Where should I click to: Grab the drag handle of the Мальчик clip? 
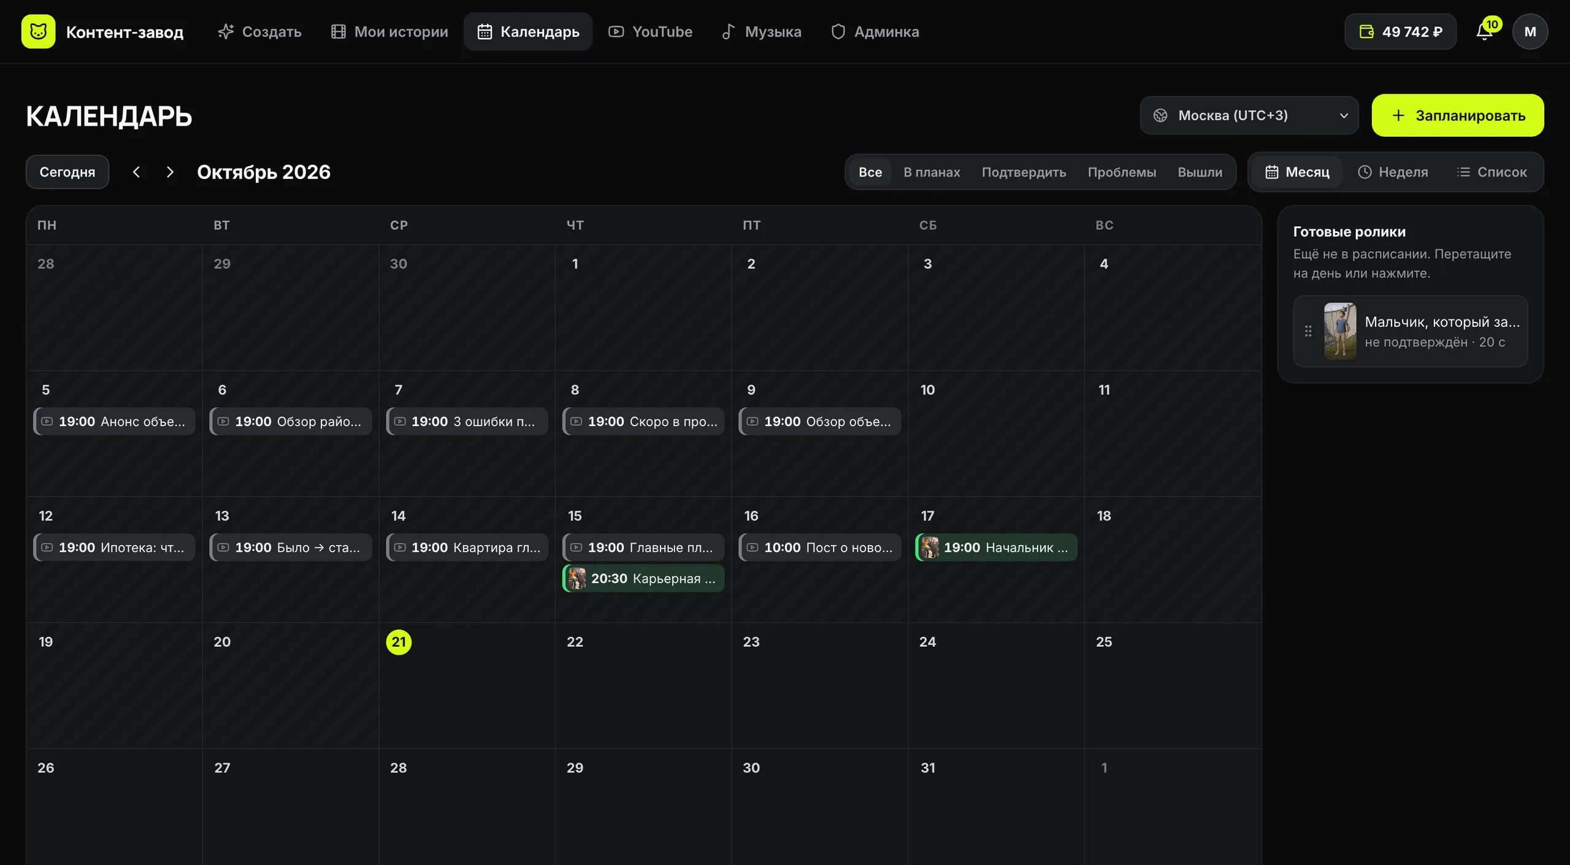click(1308, 331)
